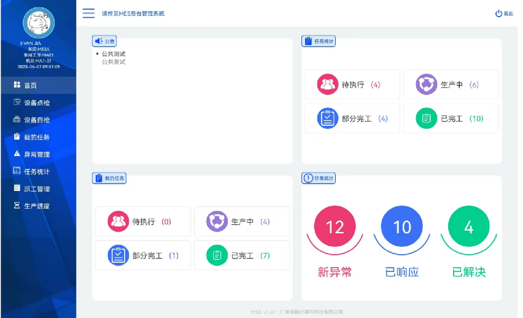Click the green 4 resolved circle
The width and height of the screenshot is (523, 318).
pos(468,227)
